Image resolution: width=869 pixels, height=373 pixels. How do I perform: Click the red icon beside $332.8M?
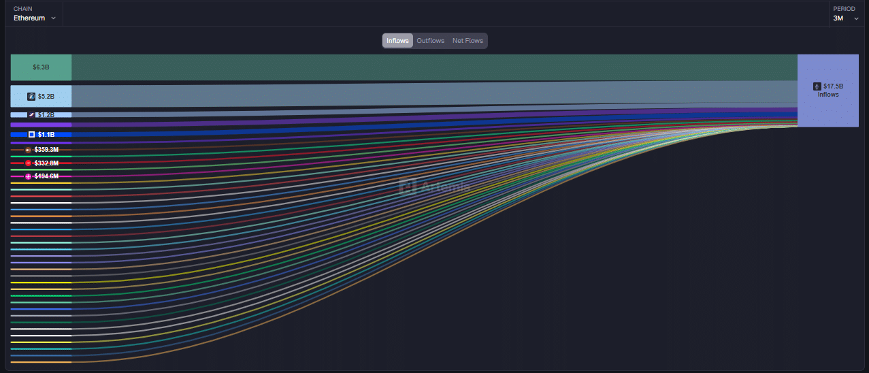pos(28,163)
